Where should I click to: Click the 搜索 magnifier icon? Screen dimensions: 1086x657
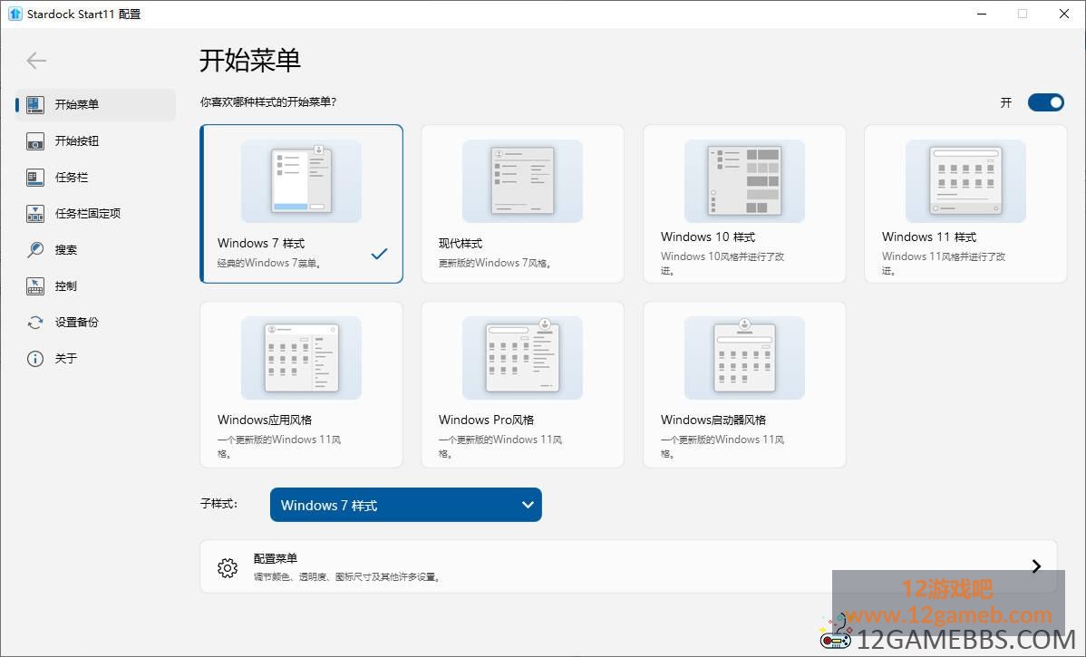click(35, 250)
